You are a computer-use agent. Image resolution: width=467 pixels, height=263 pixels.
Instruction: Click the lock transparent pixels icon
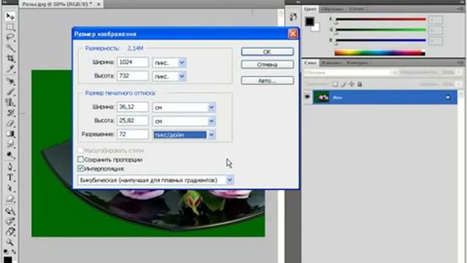tap(335, 85)
